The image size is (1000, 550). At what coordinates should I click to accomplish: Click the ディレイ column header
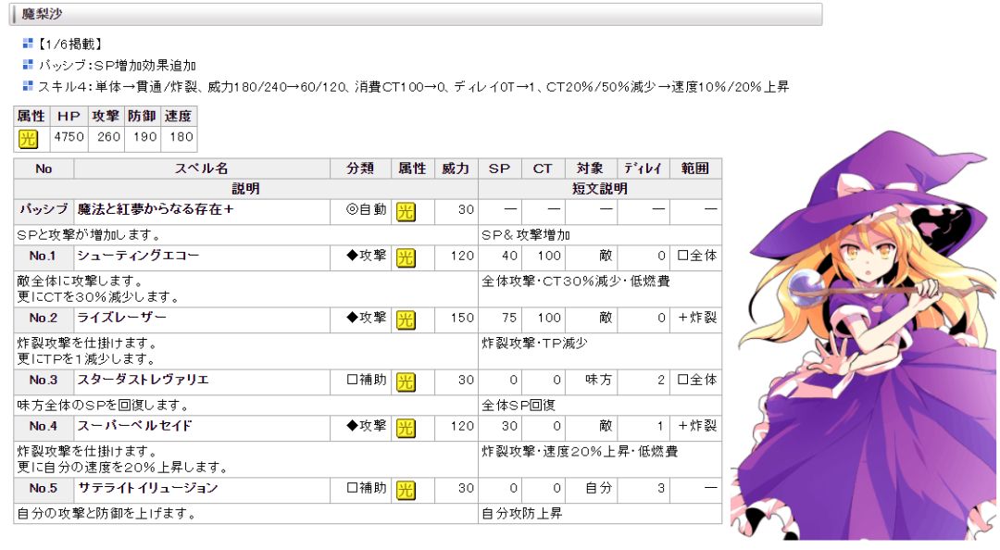tap(643, 169)
